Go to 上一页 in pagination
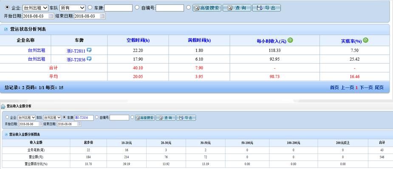393x169 pixels. (x=348, y=88)
